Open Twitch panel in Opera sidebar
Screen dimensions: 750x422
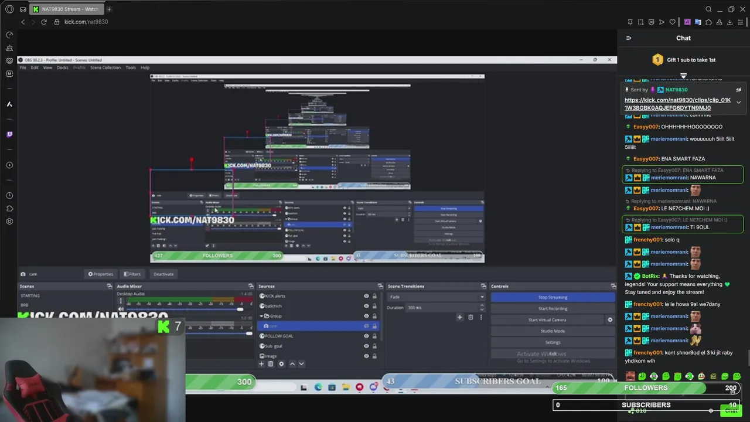[x=9, y=134]
